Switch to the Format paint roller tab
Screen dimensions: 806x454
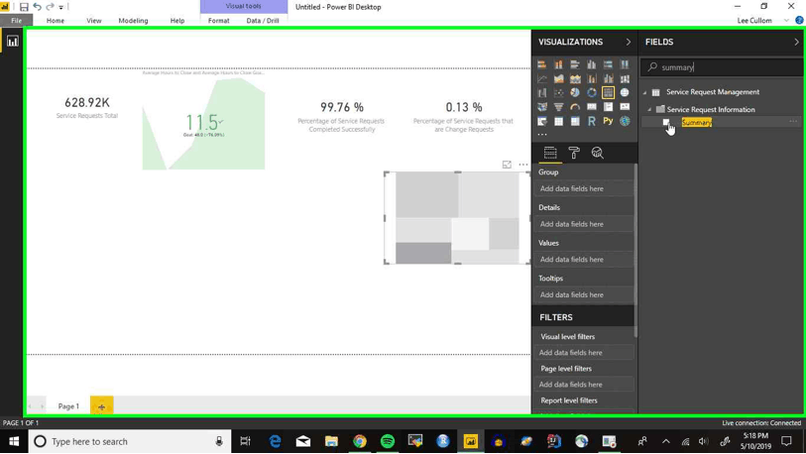click(x=574, y=153)
